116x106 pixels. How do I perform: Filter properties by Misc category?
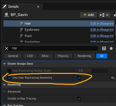(x=45, y=56)
